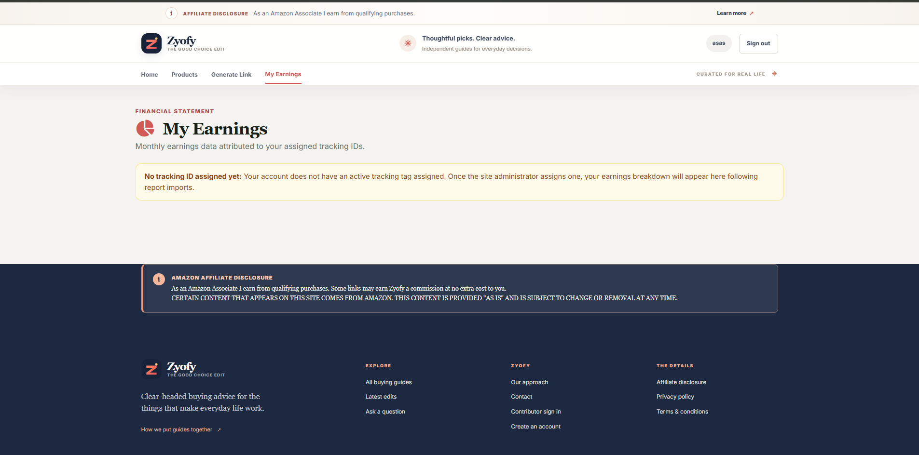919x455 pixels.
Task: Open the Home navigation tab
Action: coord(150,74)
